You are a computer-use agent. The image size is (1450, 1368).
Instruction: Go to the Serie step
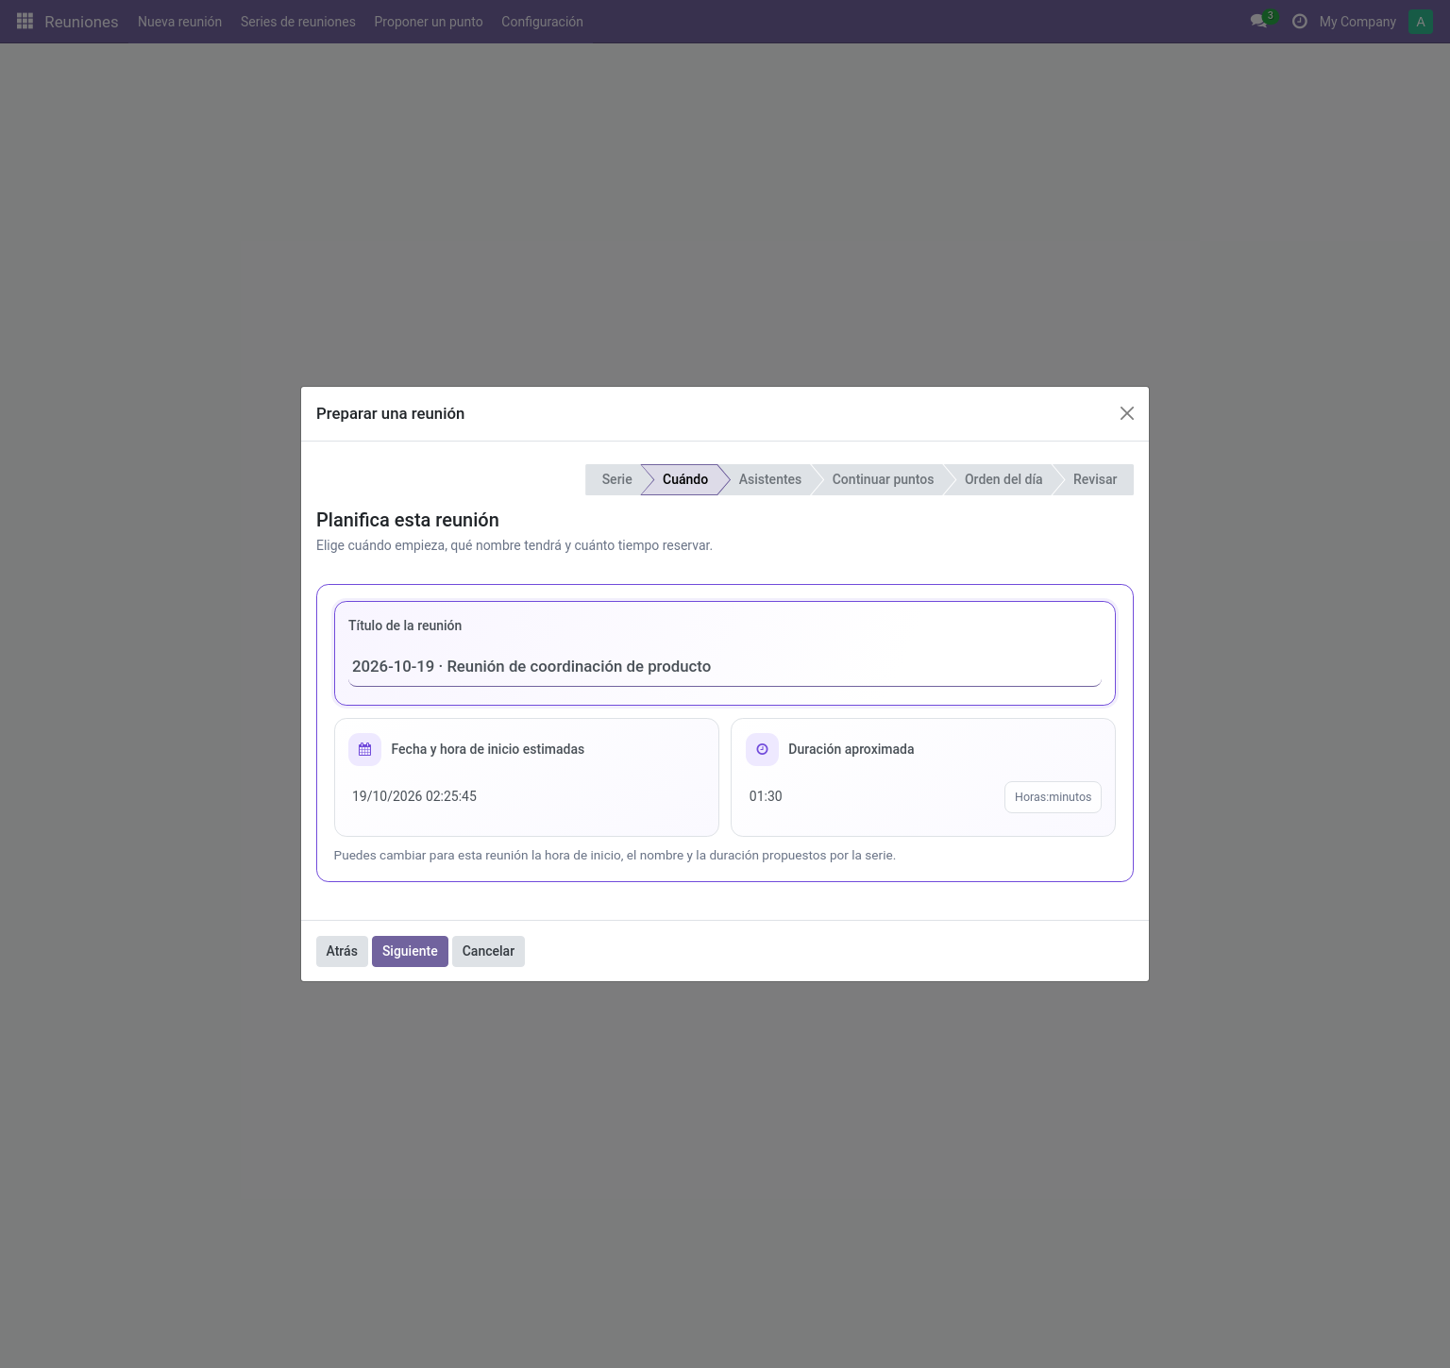coord(616,479)
